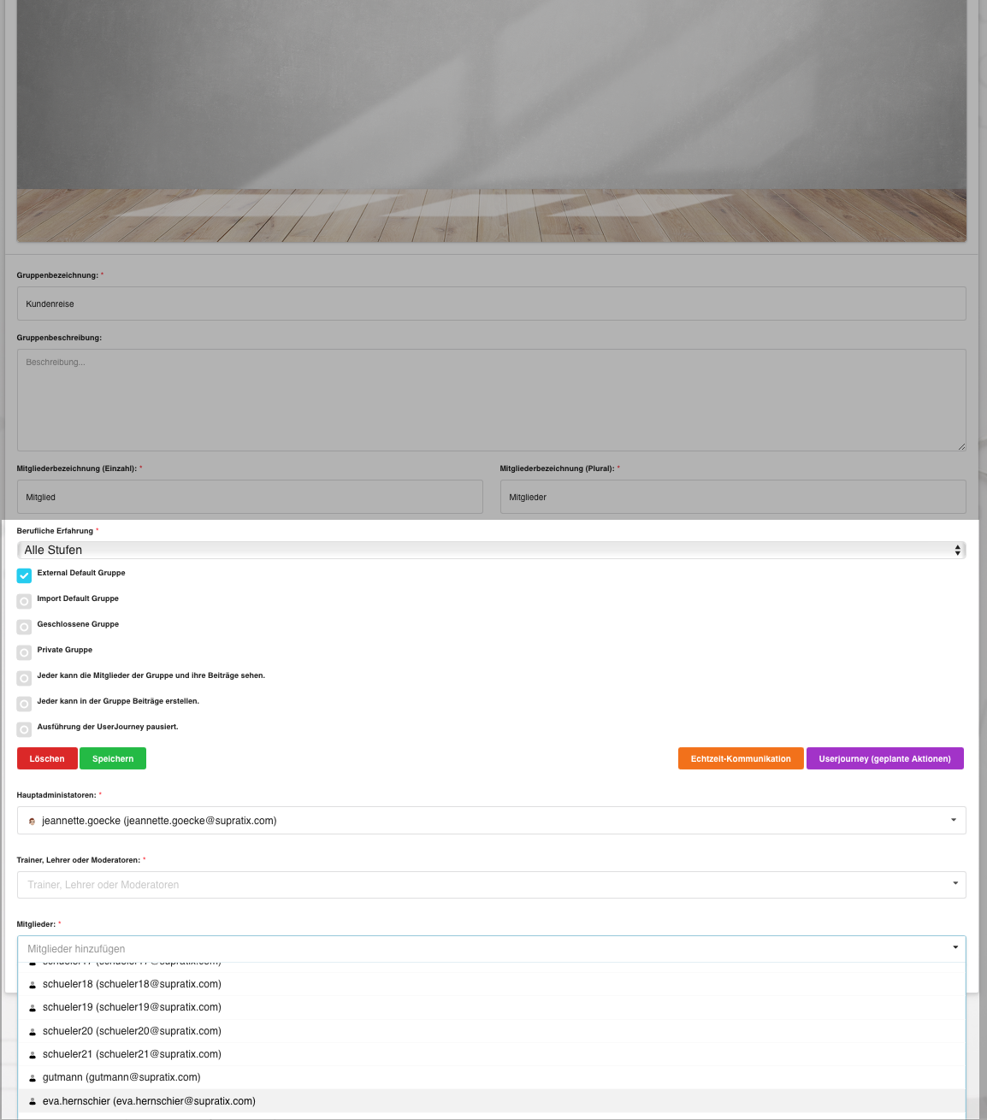Toggle 'Jeder kann die Mitglieder der Gruppe' checkbox
The image size is (987, 1120).
pyautogui.click(x=24, y=678)
